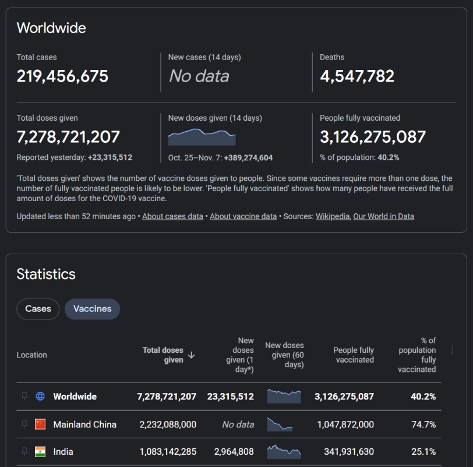This screenshot has height=467, width=473.
Task: Click the New doses given 14-day sparkline chart
Action: tap(202, 137)
